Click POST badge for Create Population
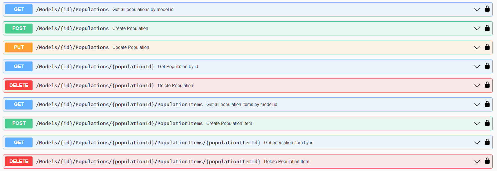This screenshot has width=497, height=171. [19, 28]
